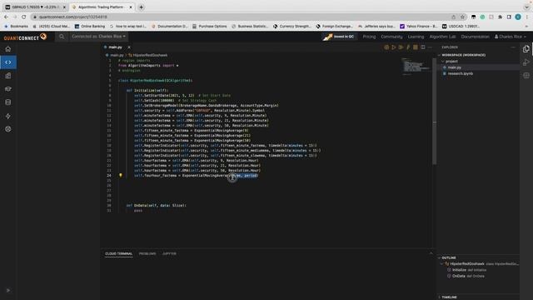Switch to the PROBLEMS panel tab
533x300 pixels.
pyautogui.click(x=147, y=253)
